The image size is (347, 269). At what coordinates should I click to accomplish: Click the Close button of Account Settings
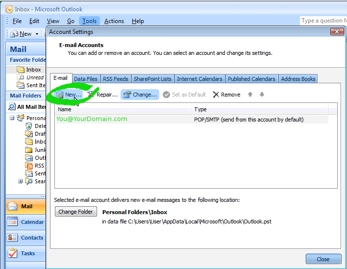[x=323, y=259]
